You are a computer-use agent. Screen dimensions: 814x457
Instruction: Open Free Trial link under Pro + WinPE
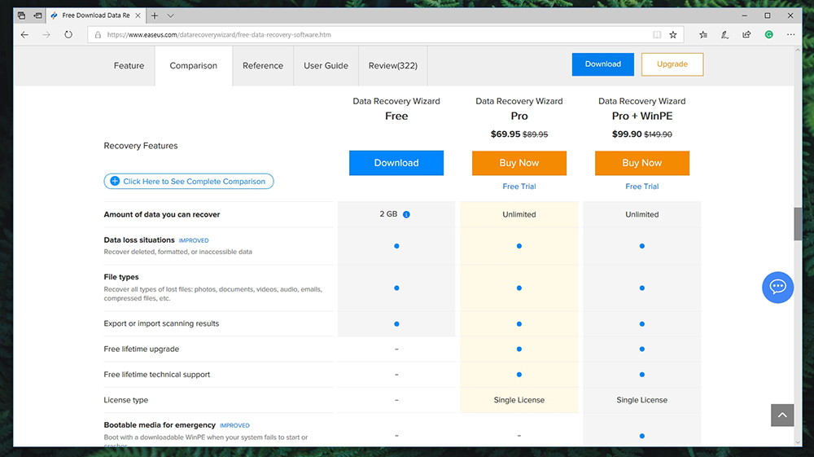point(641,187)
